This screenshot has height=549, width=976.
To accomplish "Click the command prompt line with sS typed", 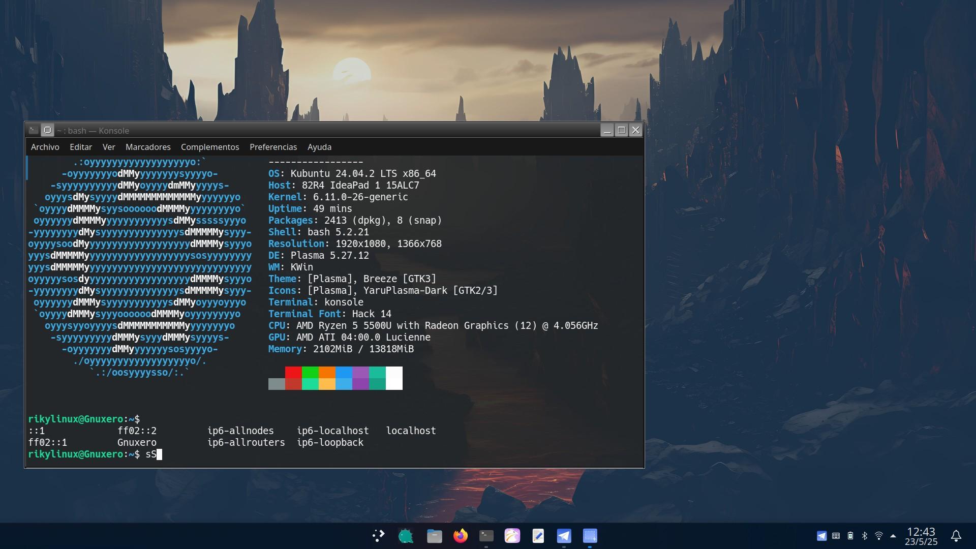I will [95, 454].
